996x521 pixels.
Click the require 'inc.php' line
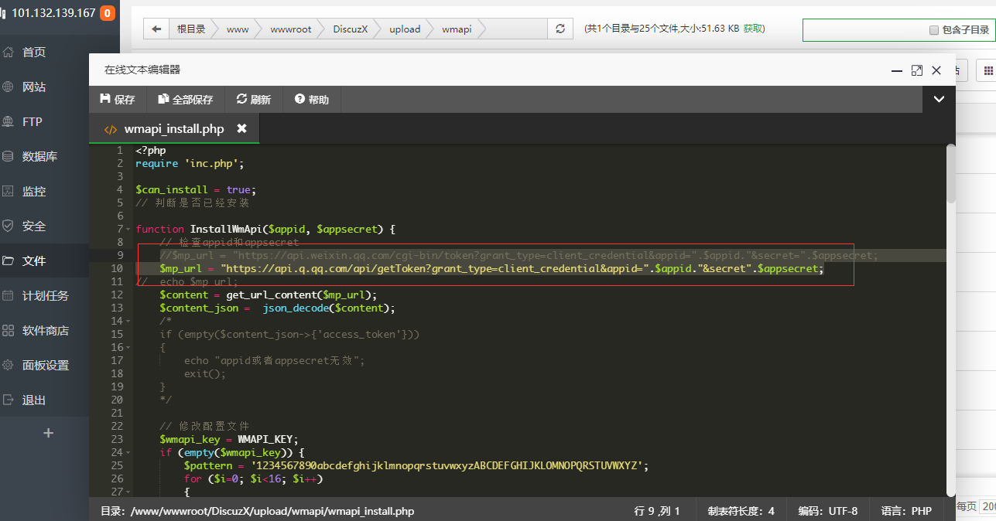tap(190, 163)
